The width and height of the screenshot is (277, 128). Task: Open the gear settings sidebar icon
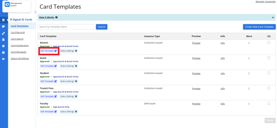3,46
